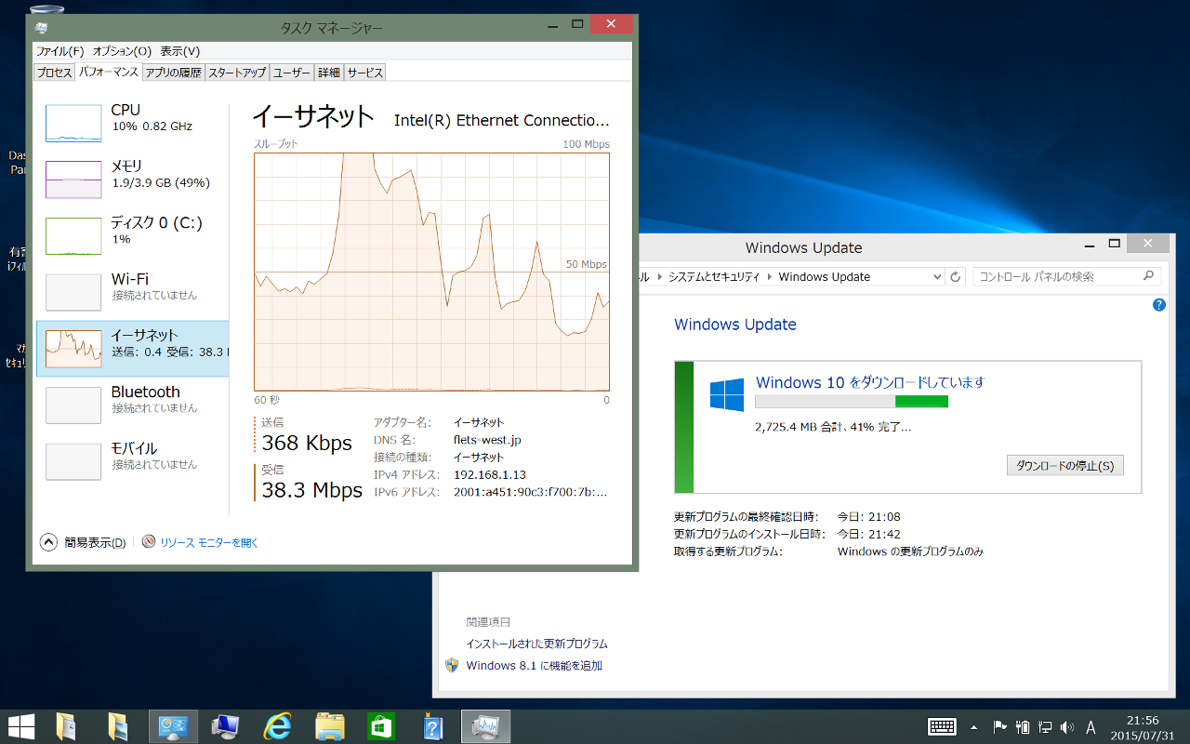Click the 368 Kbps send value
The image size is (1190, 744).
307,443
